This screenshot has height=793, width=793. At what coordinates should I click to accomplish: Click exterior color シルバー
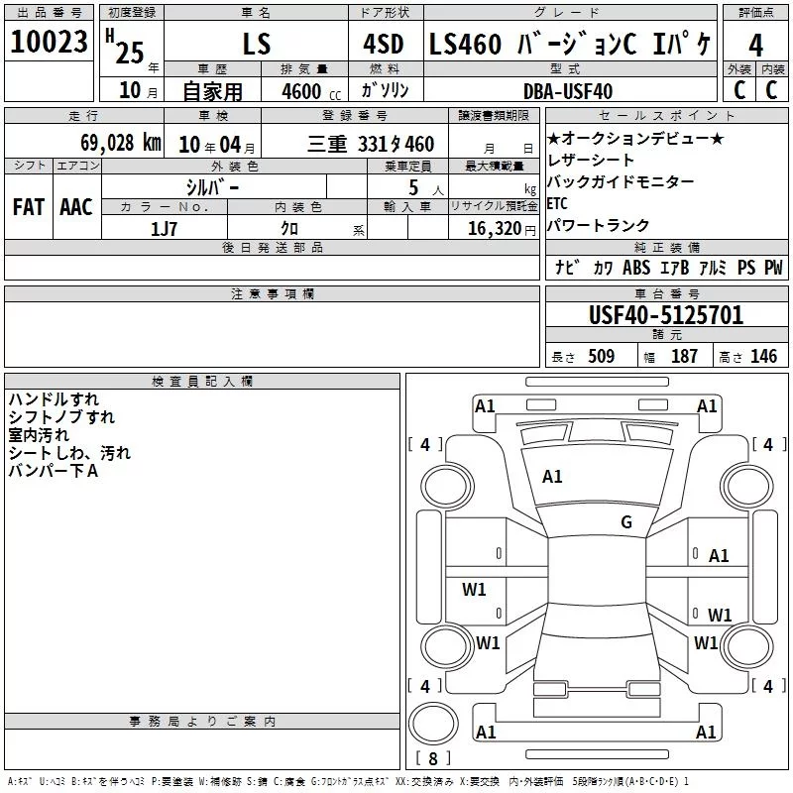pyautogui.click(x=212, y=187)
